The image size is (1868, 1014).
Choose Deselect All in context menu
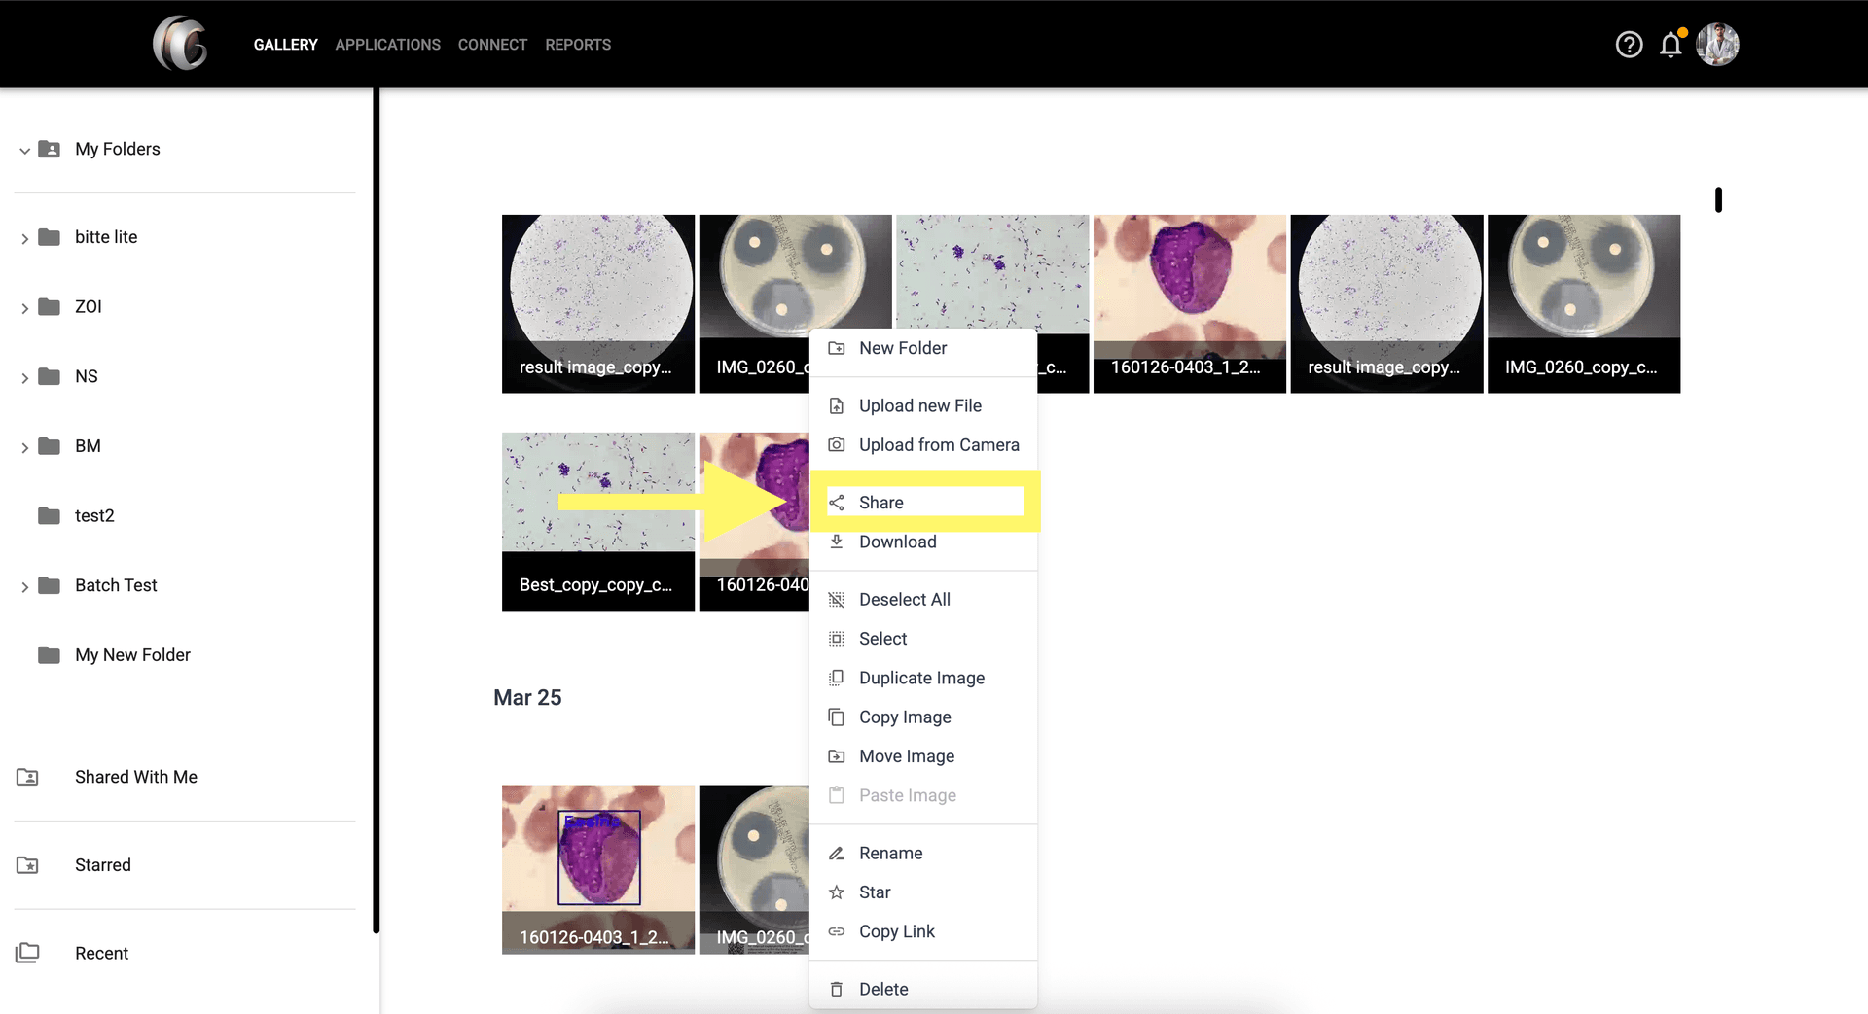[x=904, y=600]
